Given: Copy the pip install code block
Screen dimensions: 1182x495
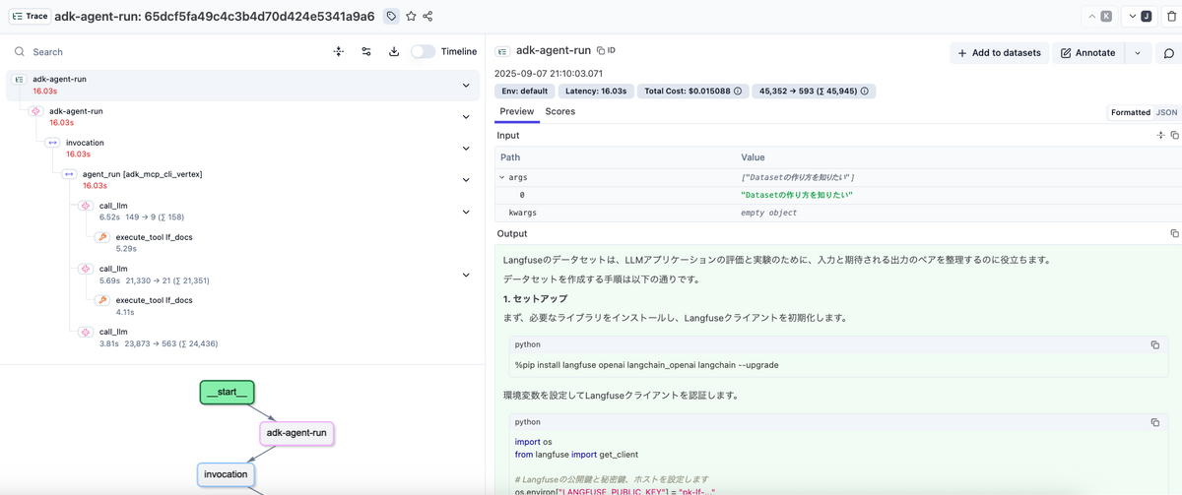Looking at the screenshot, I should click(1155, 344).
